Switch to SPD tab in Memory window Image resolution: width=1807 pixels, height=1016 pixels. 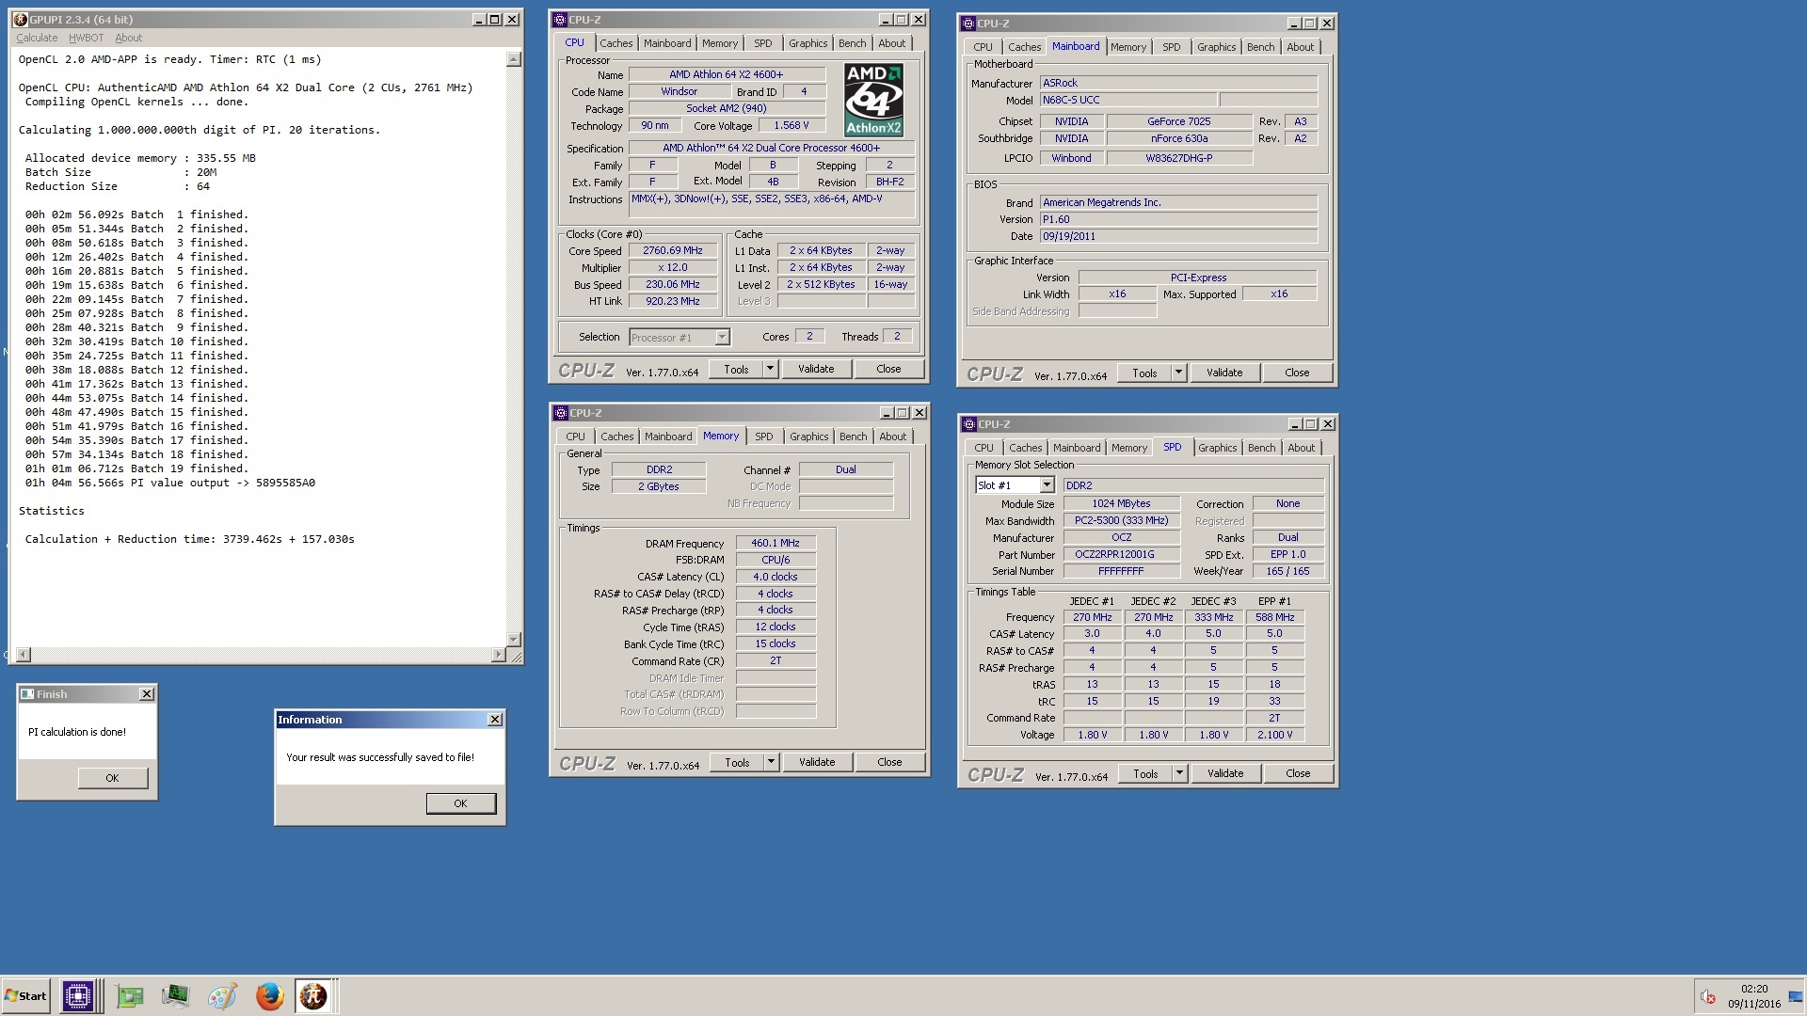[763, 437]
